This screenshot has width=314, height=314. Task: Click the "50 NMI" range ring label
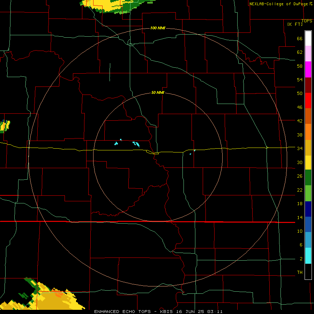point(158,92)
